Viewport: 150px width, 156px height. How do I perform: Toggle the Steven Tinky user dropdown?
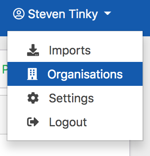coord(62,14)
